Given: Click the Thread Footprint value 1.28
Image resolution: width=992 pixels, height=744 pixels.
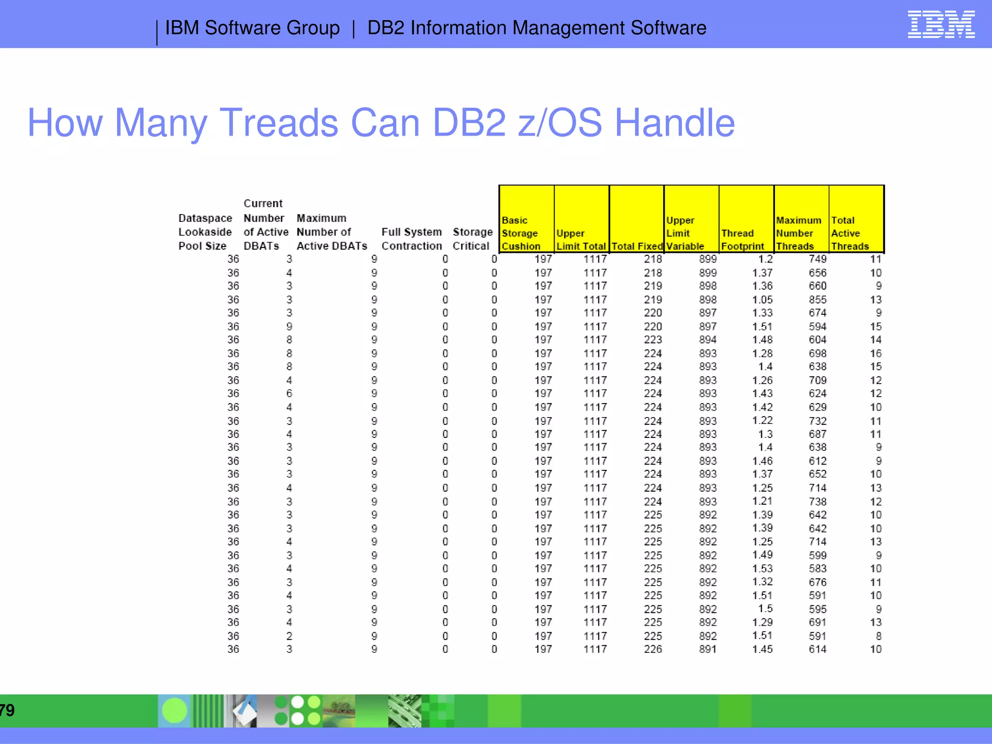Looking at the screenshot, I should 762,353.
